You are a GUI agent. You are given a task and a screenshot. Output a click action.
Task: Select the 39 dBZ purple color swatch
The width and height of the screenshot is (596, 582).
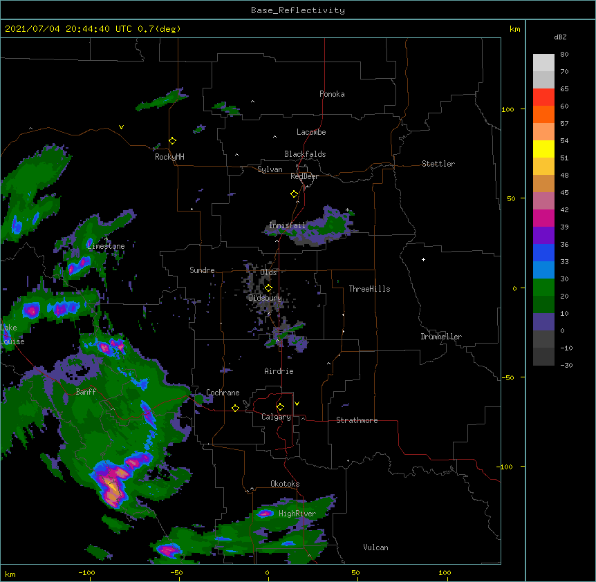tap(543, 235)
